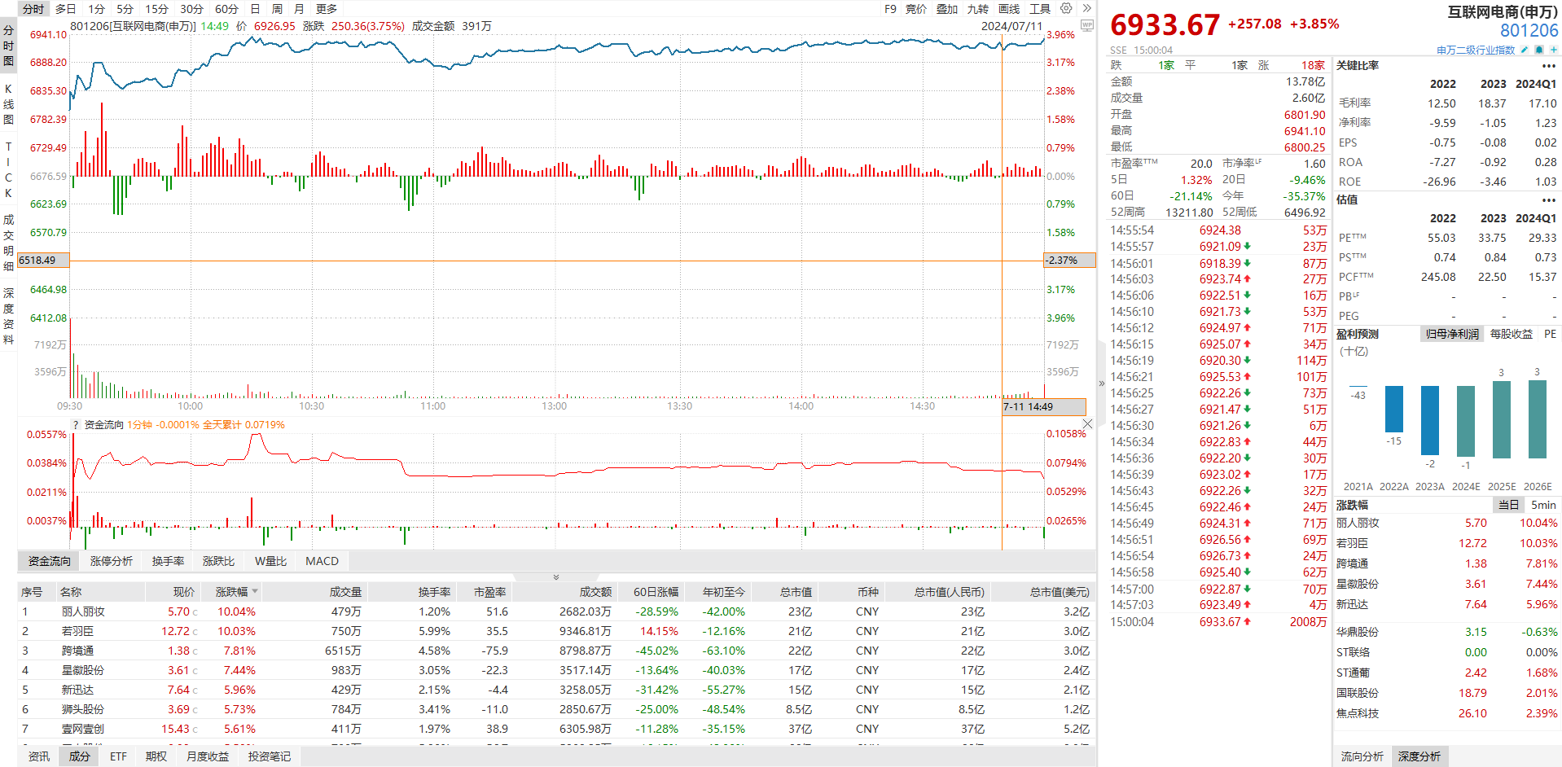Switch 涨跌幅 list to 当日
The image size is (1562, 767).
(1509, 505)
